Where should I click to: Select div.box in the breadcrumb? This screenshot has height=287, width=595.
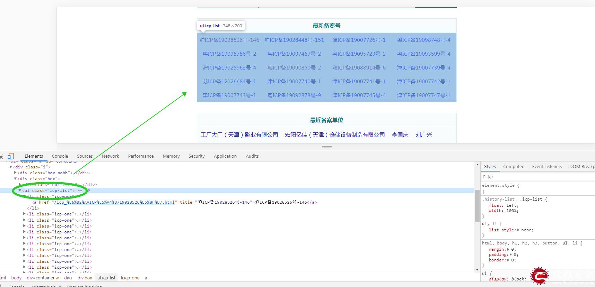(85, 278)
